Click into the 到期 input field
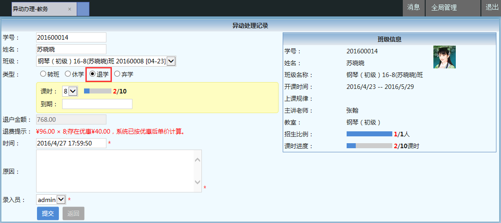Screen dimensions: 501x223 [97, 104]
